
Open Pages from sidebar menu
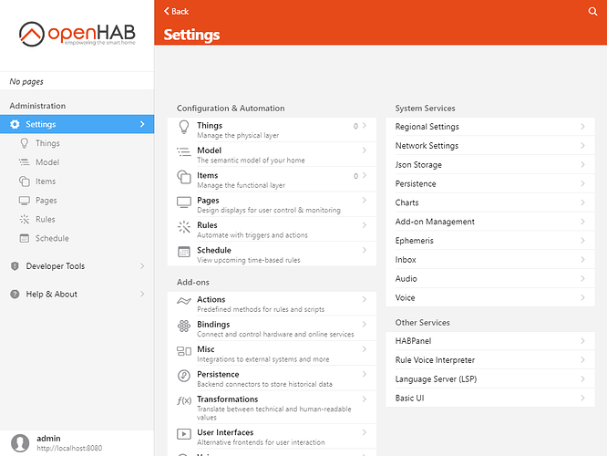click(x=46, y=201)
